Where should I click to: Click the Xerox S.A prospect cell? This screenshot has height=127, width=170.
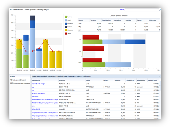(x=62, y=109)
